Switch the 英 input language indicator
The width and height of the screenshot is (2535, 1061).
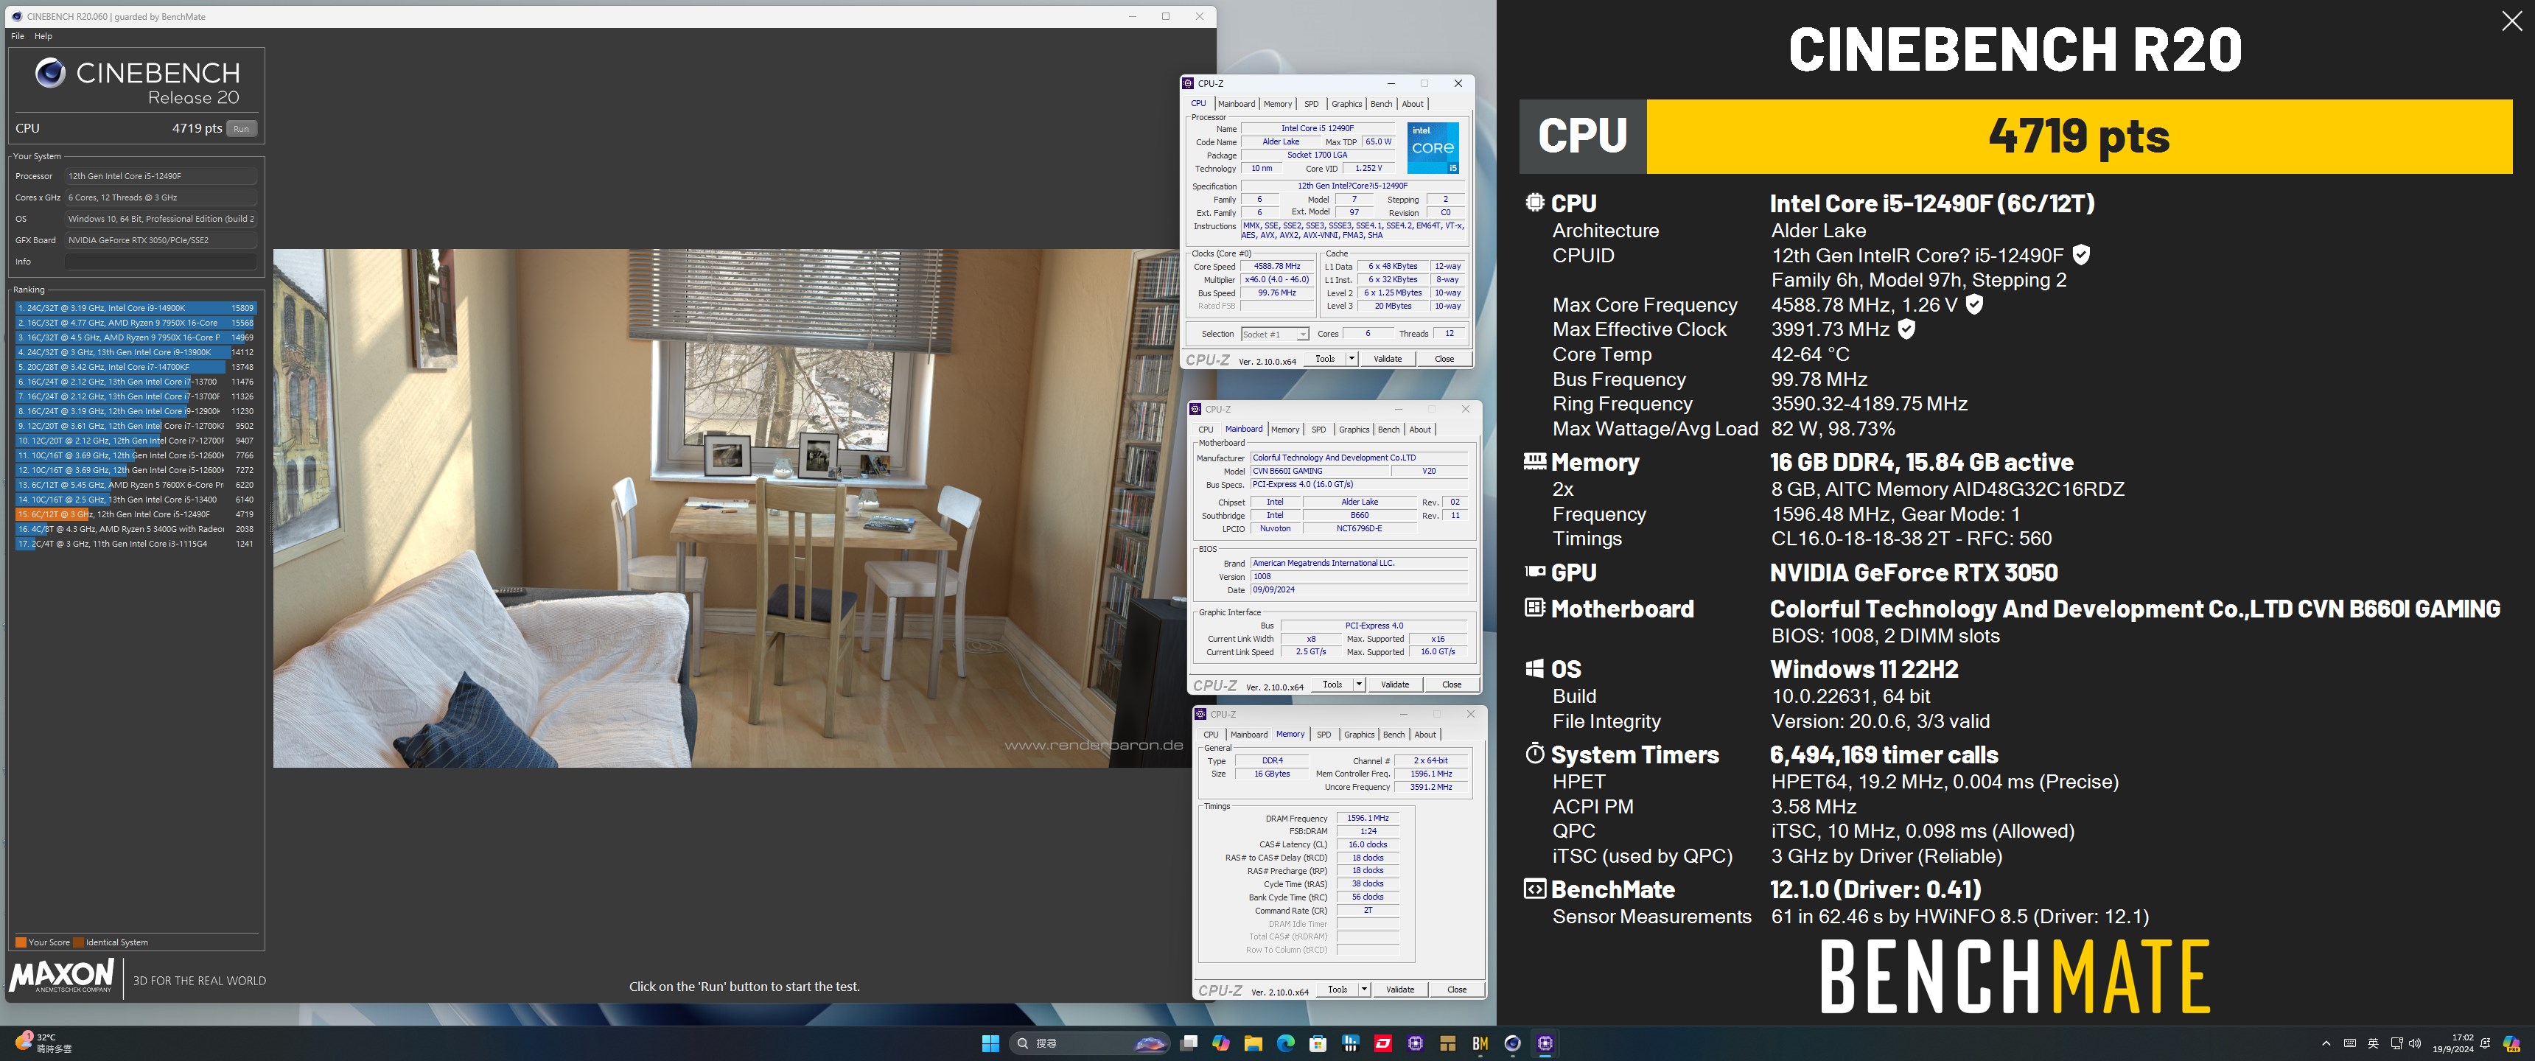click(x=2373, y=1043)
